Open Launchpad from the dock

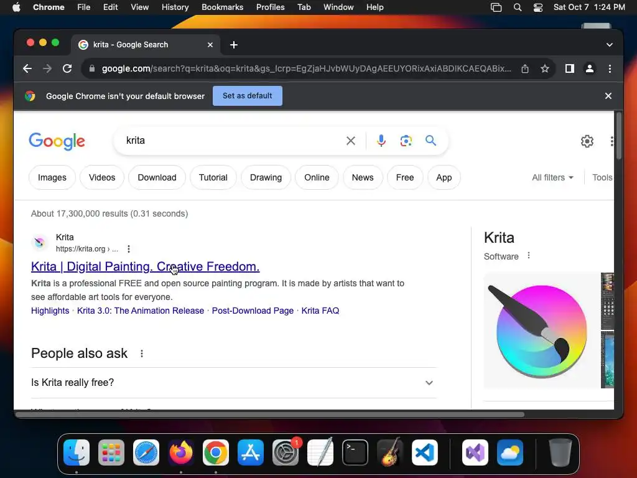point(111,452)
